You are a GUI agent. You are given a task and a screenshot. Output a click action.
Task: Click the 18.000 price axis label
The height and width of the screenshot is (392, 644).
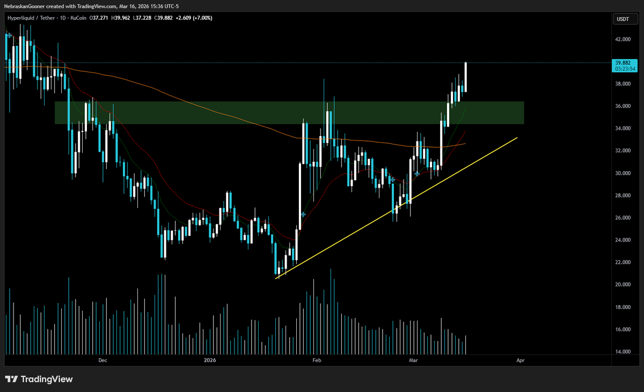click(x=623, y=307)
